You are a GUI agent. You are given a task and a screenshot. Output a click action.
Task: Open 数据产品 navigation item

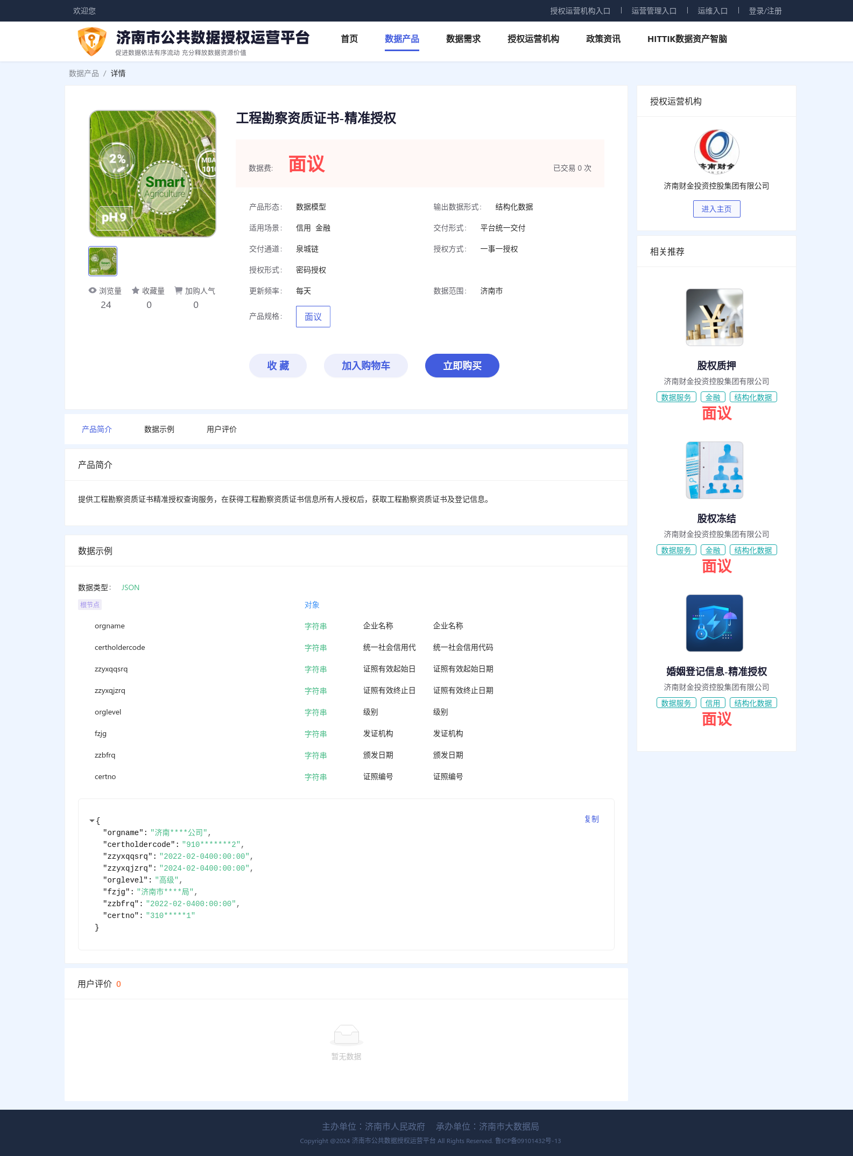[402, 39]
